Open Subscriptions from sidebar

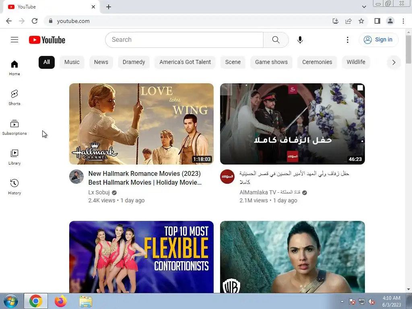14,127
